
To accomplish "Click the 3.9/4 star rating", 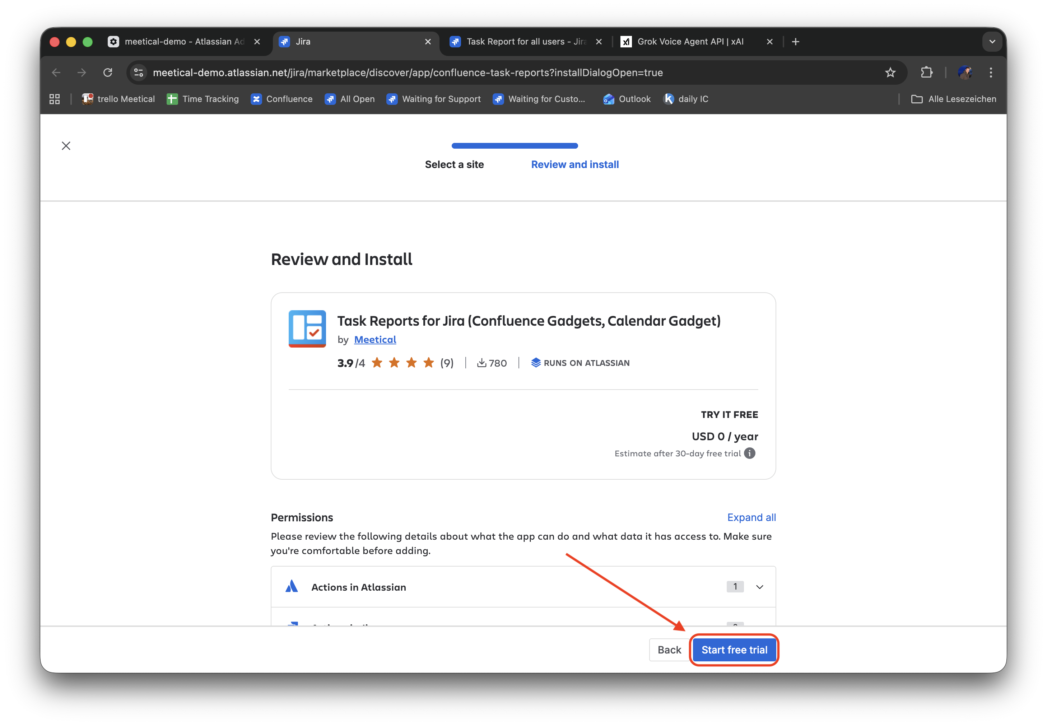I will coord(386,363).
